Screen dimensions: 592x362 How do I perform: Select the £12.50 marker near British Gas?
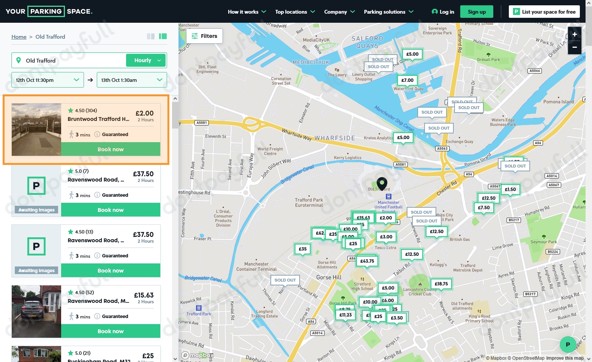437,232
